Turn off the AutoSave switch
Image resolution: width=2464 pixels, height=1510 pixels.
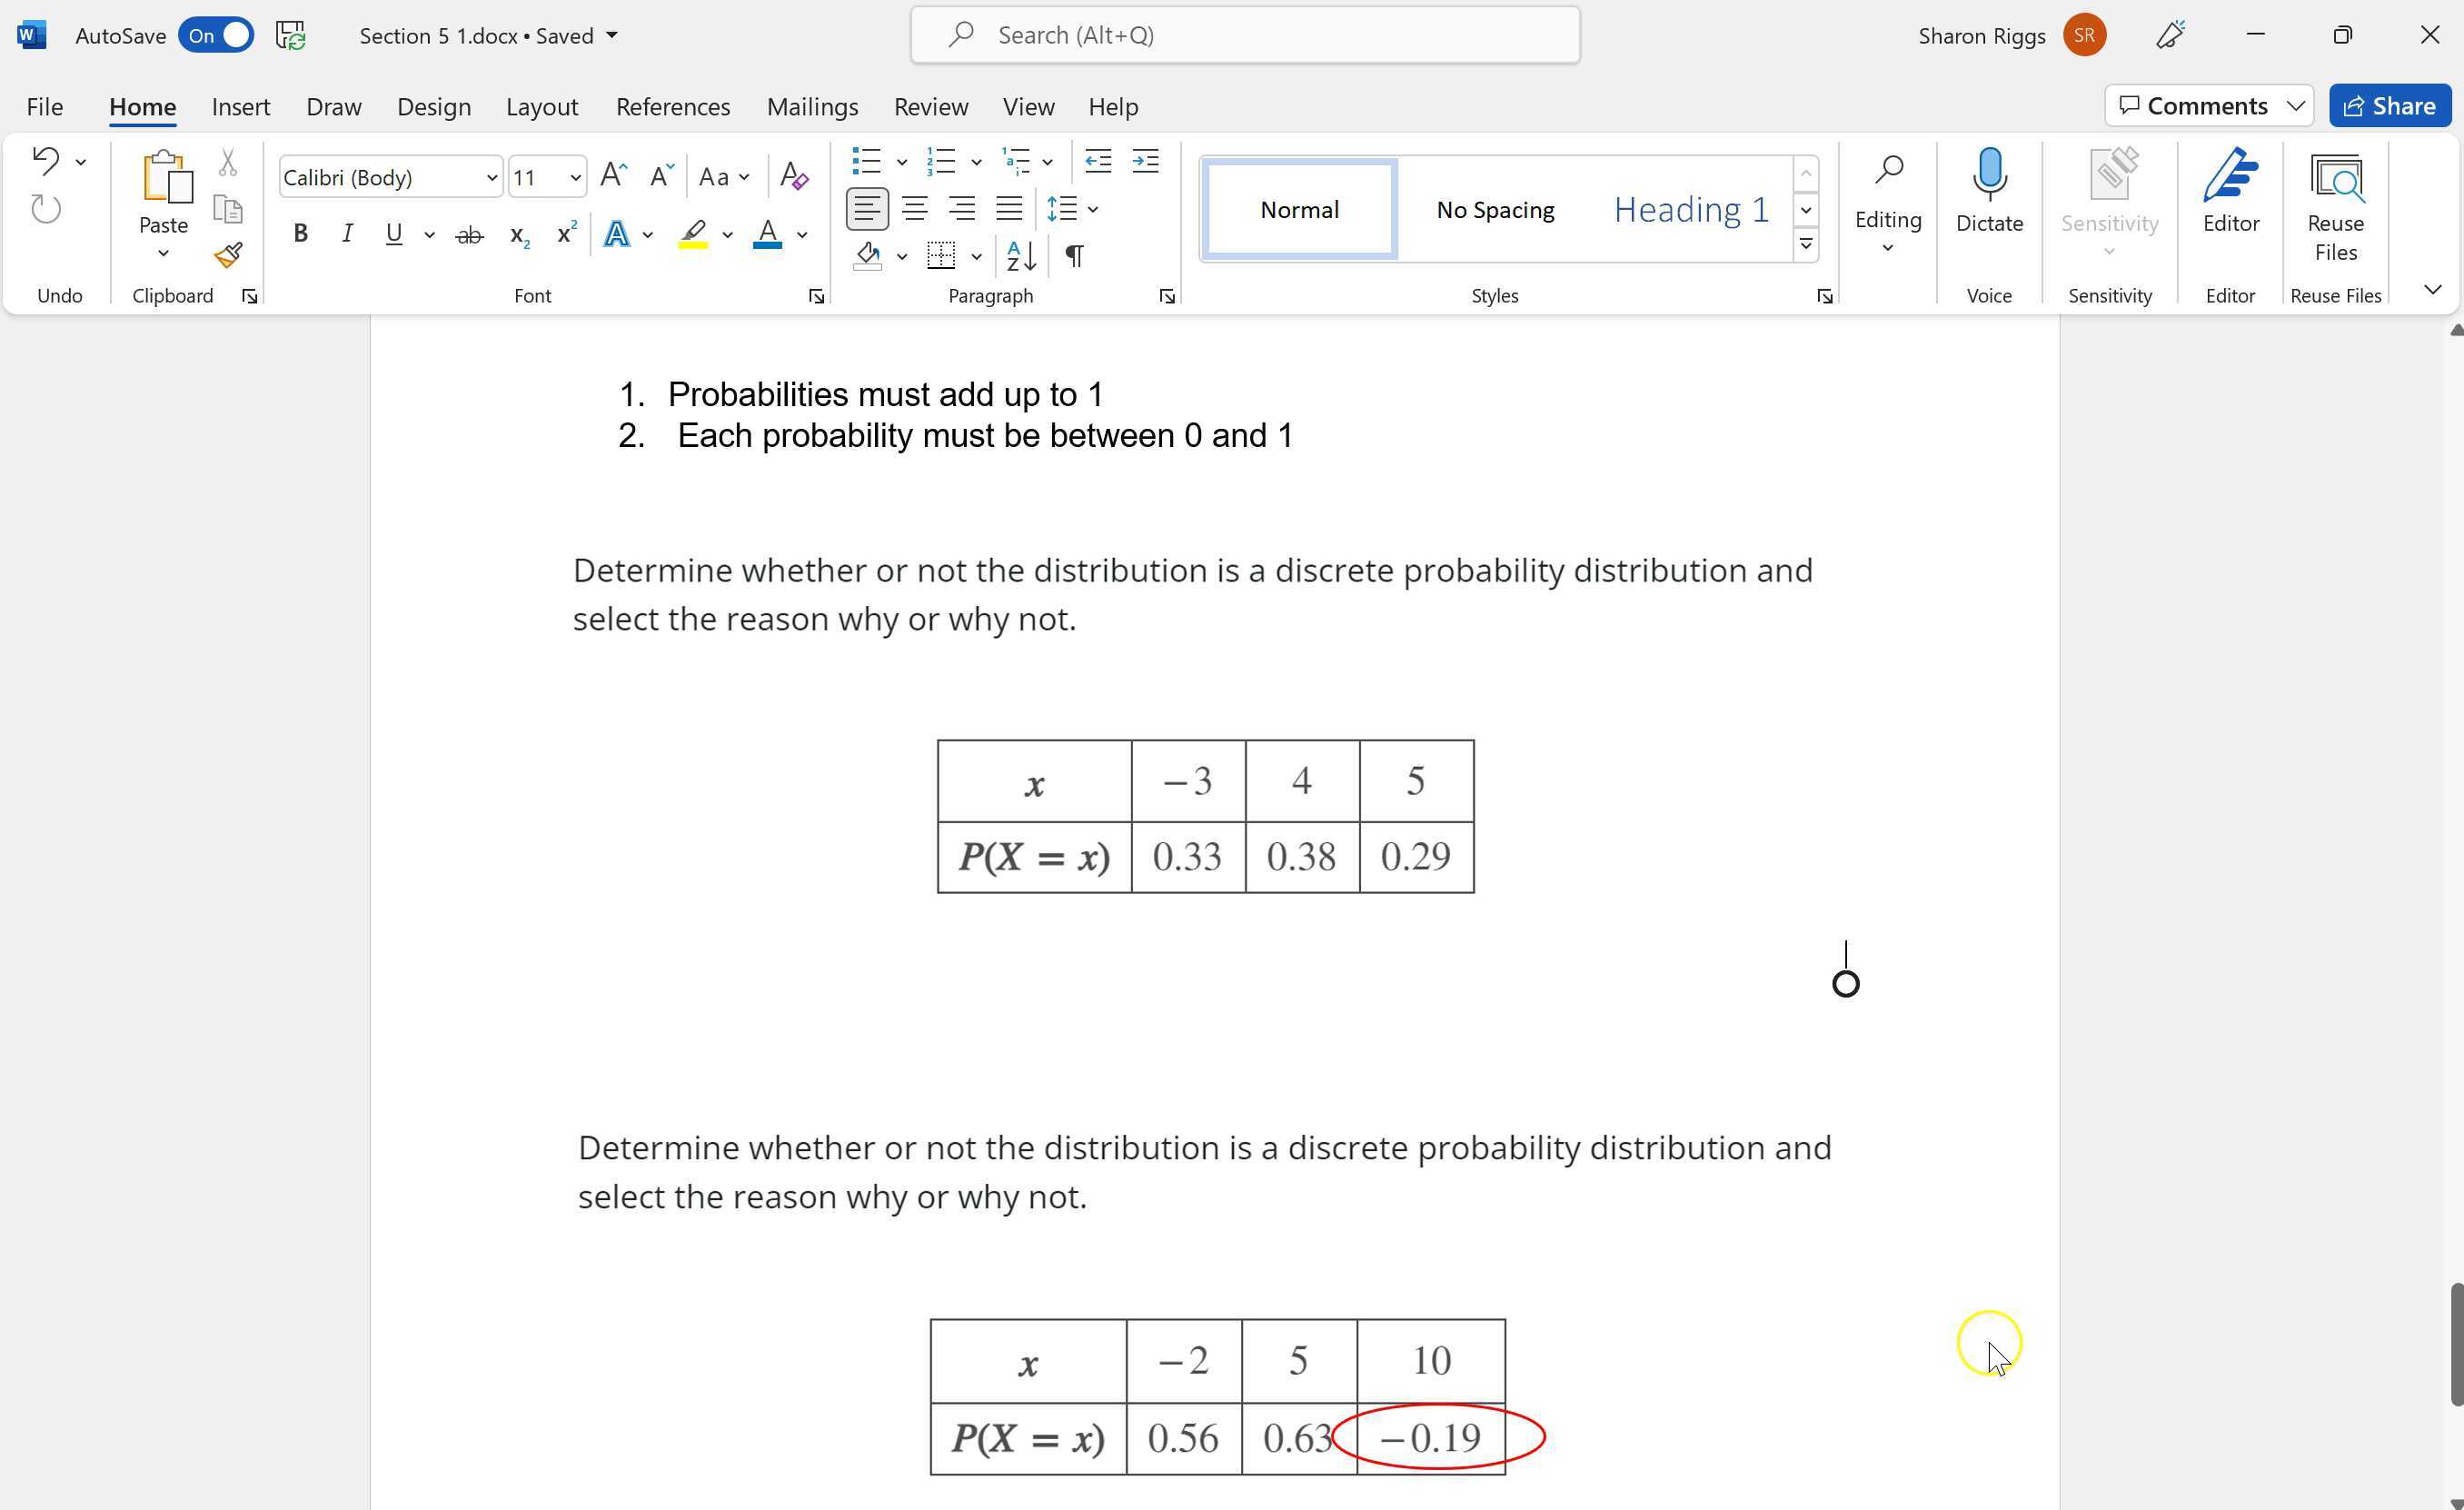(216, 35)
